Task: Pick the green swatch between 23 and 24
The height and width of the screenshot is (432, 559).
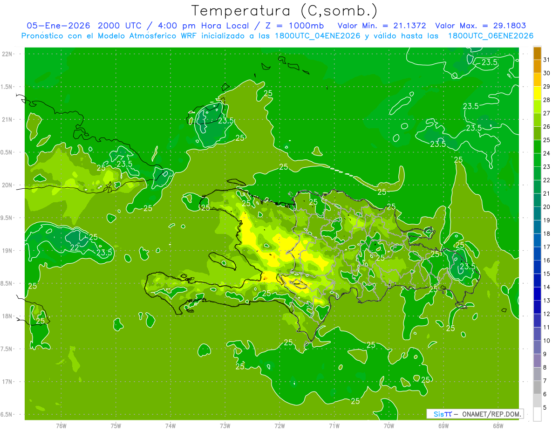Action: coord(537,160)
